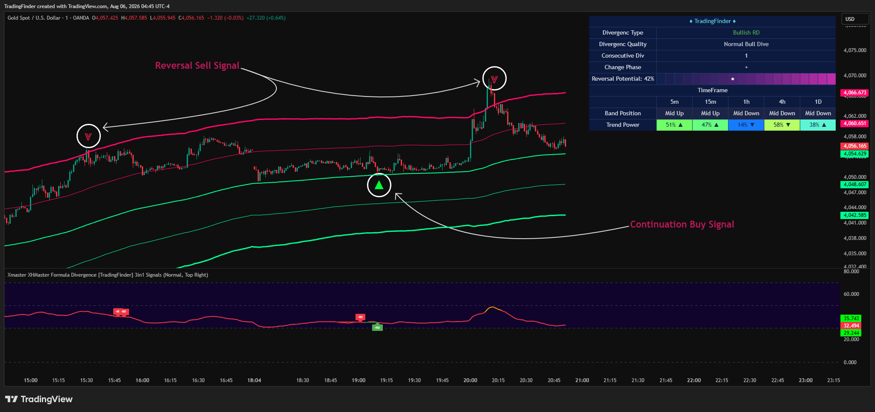Click the 4h timeframe column header
This screenshot has height=412, width=875.
tap(782, 102)
